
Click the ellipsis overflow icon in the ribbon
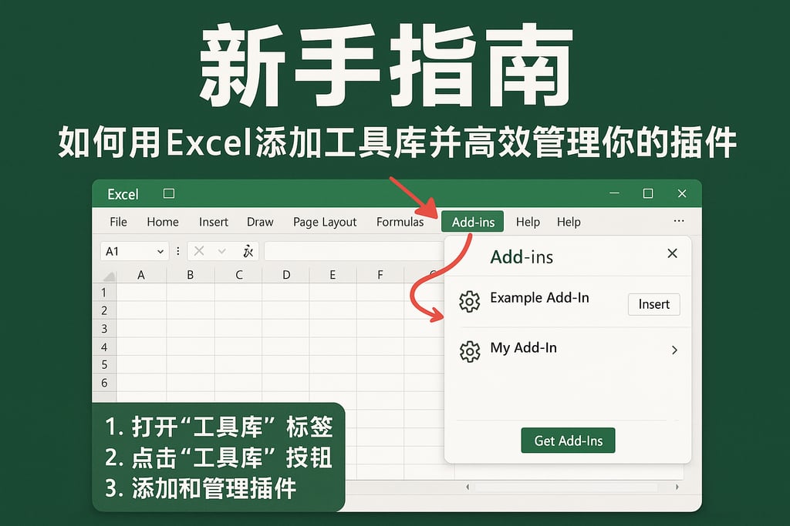679,221
